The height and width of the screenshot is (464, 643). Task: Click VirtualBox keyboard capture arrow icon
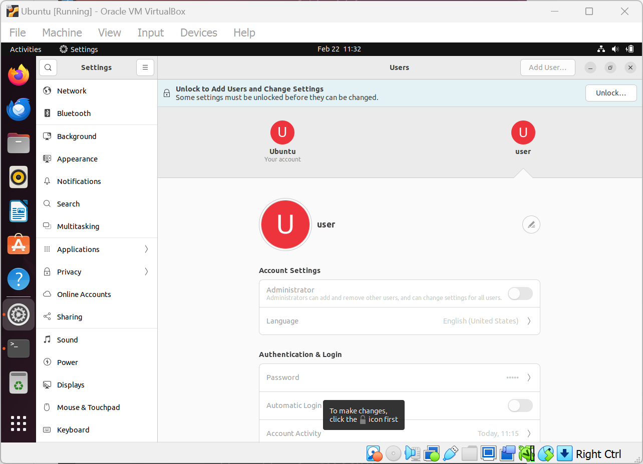(x=564, y=453)
